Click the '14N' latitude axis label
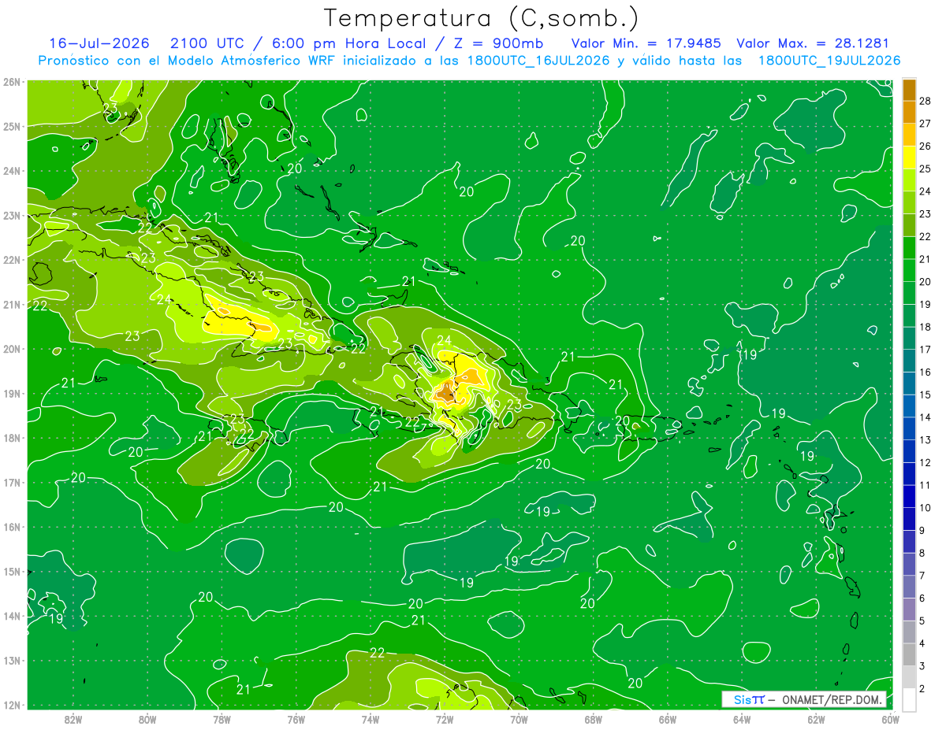The height and width of the screenshot is (730, 946). pos(11,616)
